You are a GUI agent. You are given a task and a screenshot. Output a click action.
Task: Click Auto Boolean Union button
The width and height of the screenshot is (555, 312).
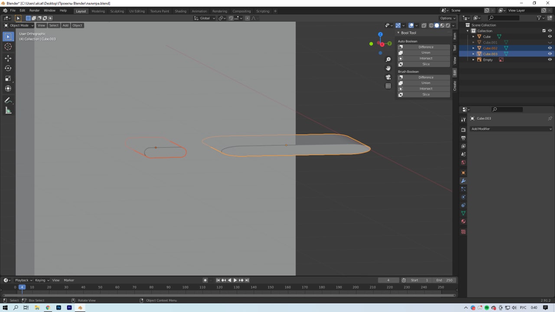tap(424, 52)
